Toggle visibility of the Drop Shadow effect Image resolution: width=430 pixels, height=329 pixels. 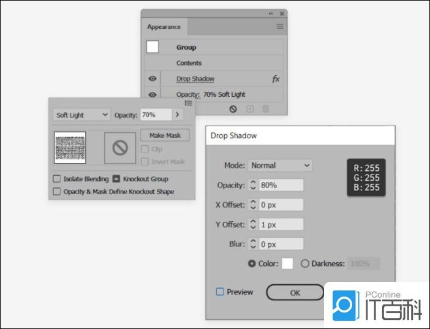click(x=153, y=79)
